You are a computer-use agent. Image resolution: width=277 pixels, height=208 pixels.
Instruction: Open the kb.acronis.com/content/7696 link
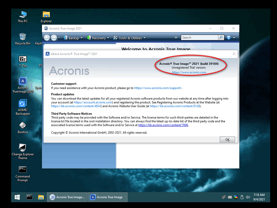163,125
